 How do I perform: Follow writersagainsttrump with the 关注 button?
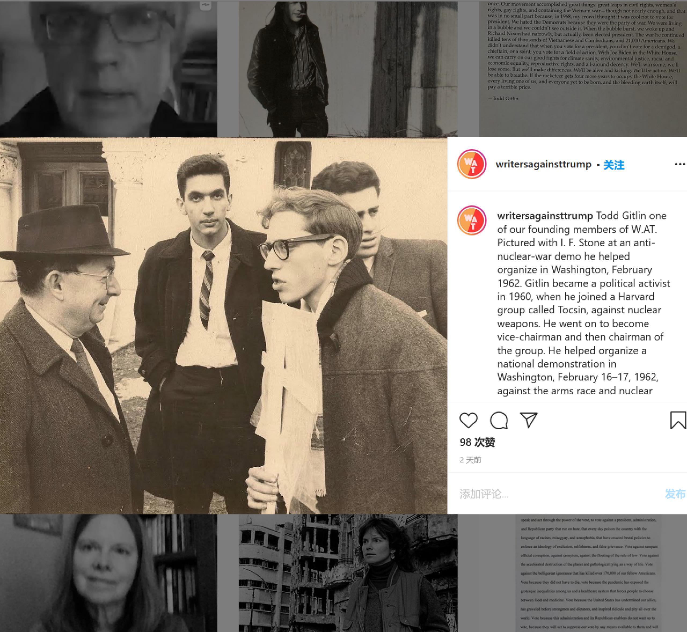(x=613, y=165)
